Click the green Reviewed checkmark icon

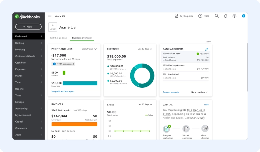(x=198, y=54)
